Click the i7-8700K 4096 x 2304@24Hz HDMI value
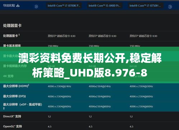 (60, 86)
